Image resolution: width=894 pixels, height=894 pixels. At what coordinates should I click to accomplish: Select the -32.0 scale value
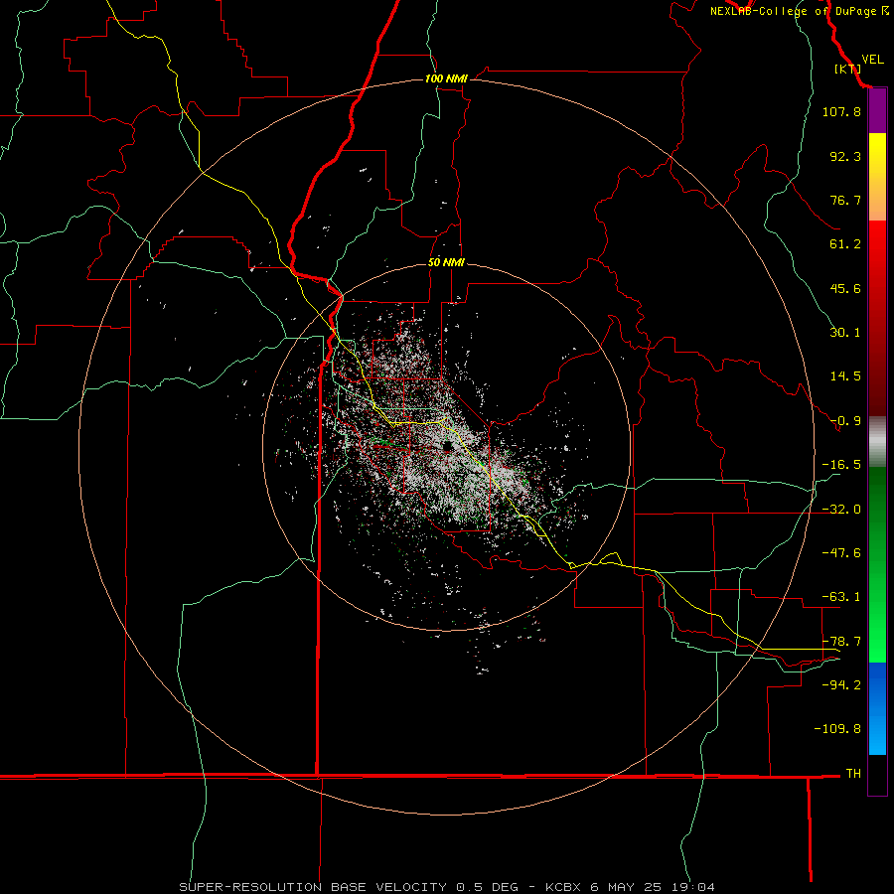[841, 510]
